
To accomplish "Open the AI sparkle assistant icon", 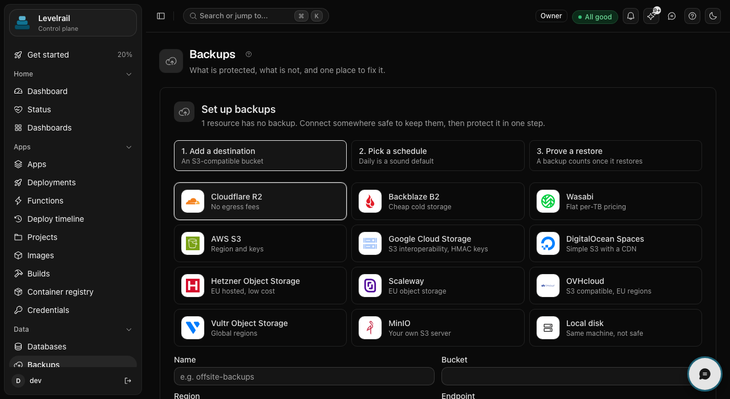I will (x=651, y=16).
